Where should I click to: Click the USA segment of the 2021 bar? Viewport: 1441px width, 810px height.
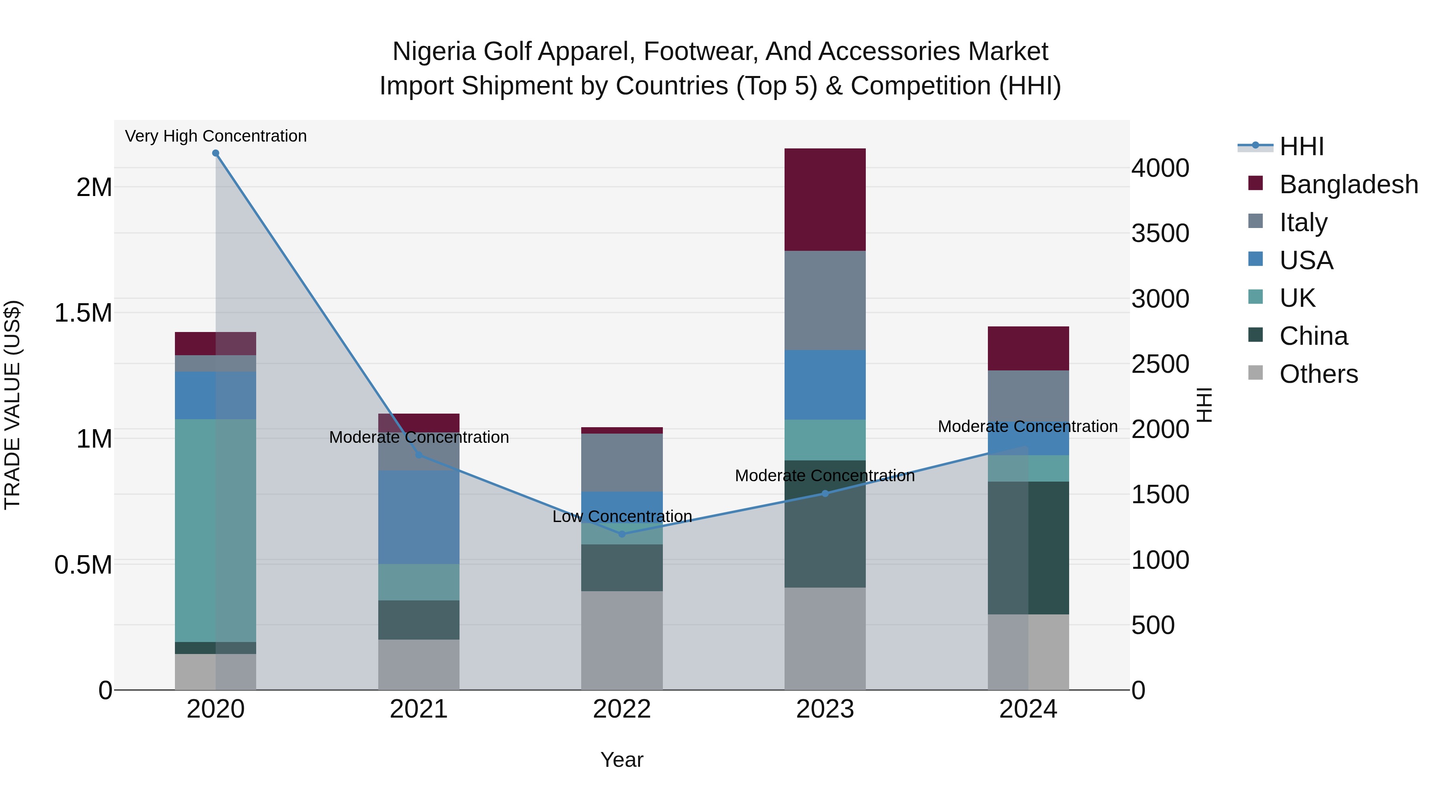pos(419,517)
